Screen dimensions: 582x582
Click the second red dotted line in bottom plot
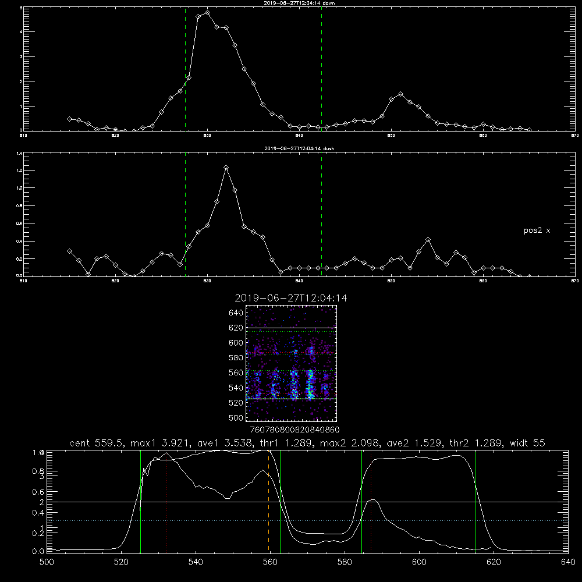[371, 502]
